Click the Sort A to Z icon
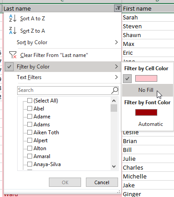174x197 pixels. [13, 18]
